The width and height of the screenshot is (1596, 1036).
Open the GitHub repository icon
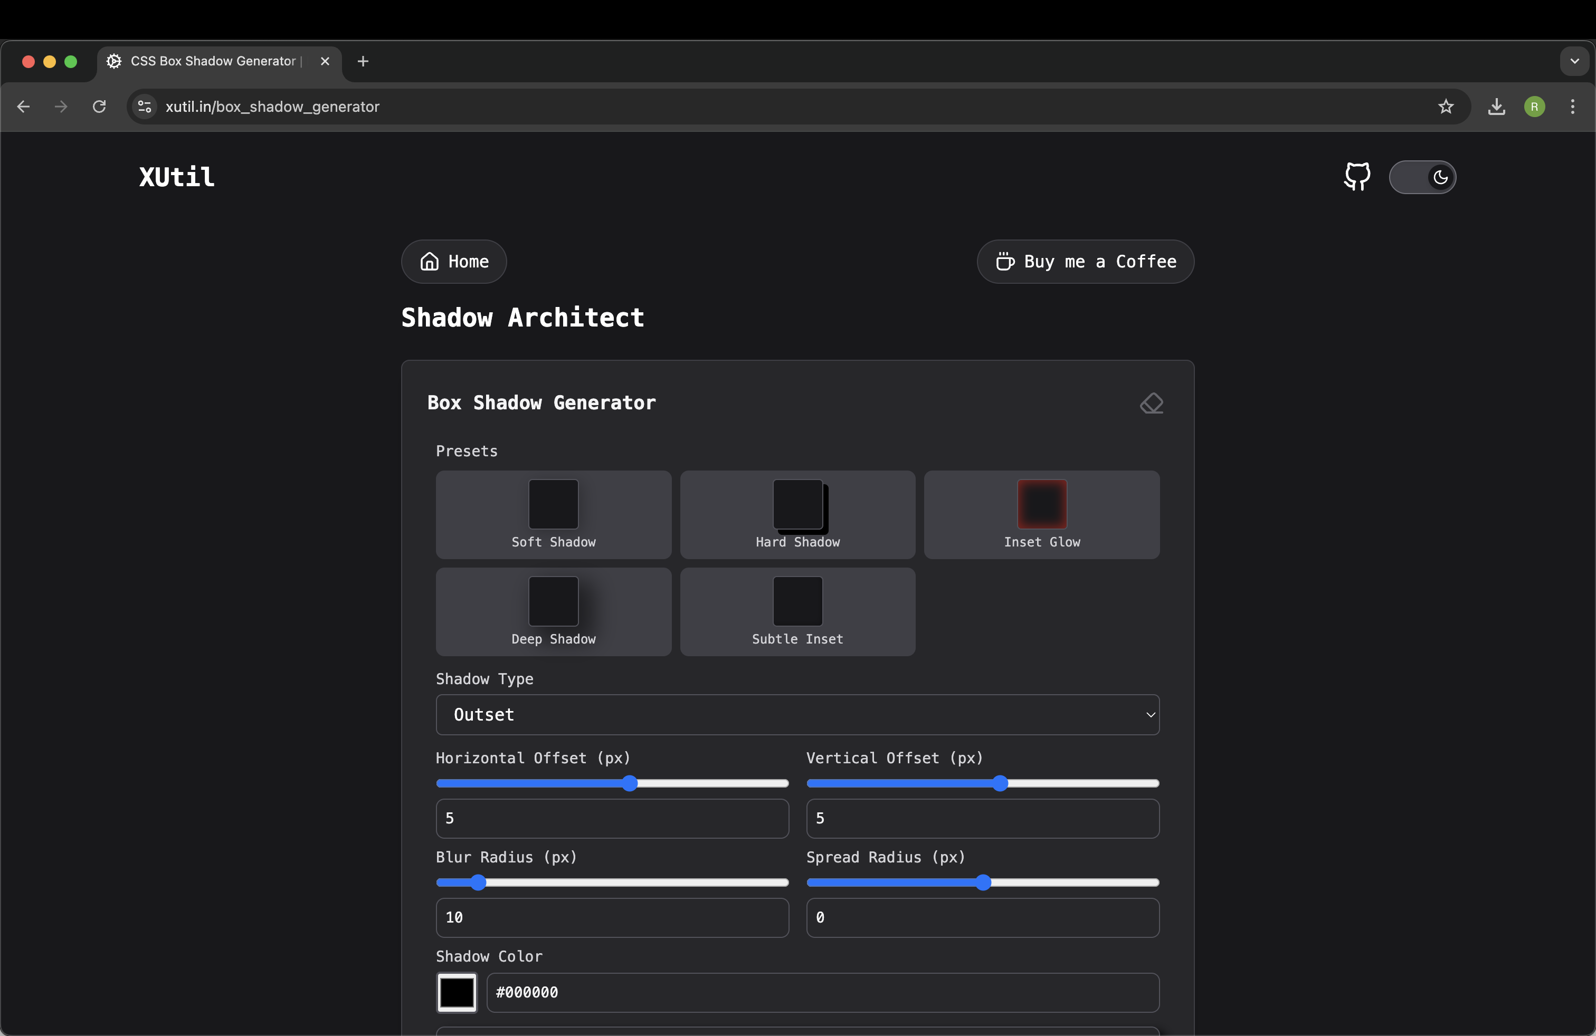coord(1356,177)
